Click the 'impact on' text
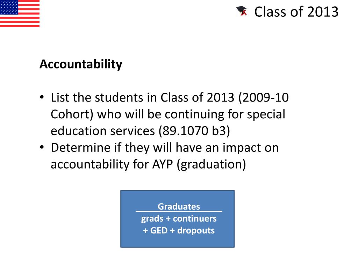Viewport: 358px width, 268px height. 251,148
